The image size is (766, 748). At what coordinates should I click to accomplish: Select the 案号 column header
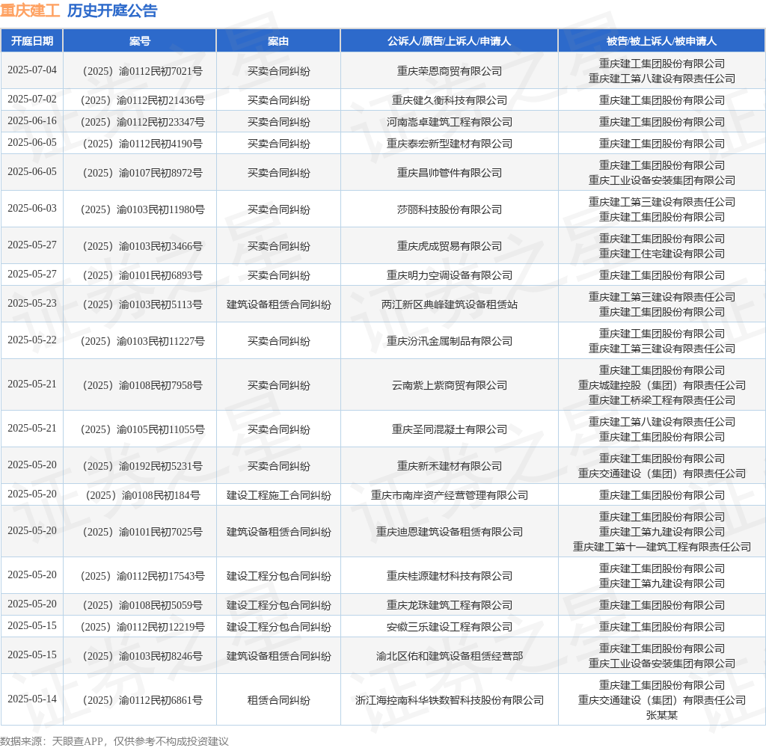[140, 41]
